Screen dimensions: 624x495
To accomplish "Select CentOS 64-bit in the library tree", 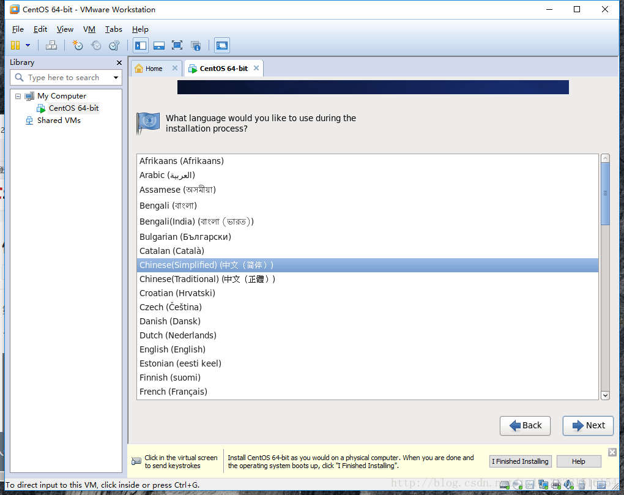I will coord(73,108).
